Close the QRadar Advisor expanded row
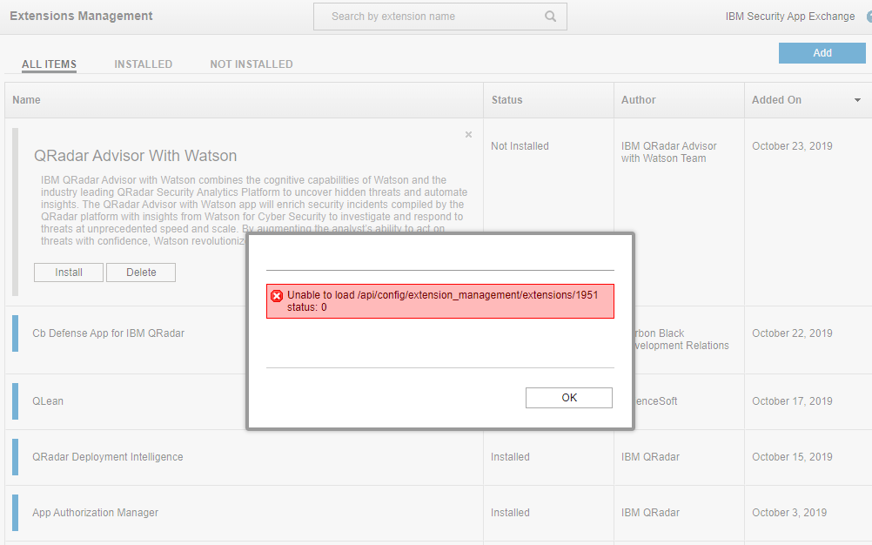Viewport: 872px width, 545px height. tap(468, 135)
